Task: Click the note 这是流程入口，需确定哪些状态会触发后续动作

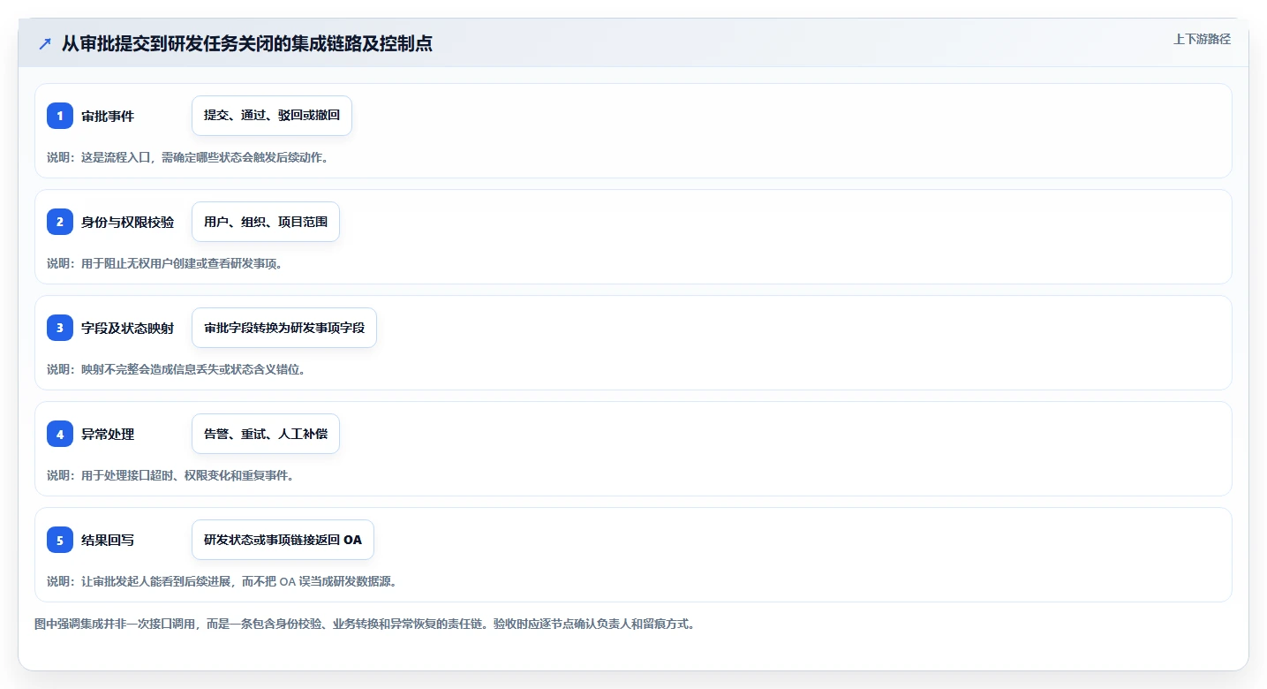Action: click(187, 157)
